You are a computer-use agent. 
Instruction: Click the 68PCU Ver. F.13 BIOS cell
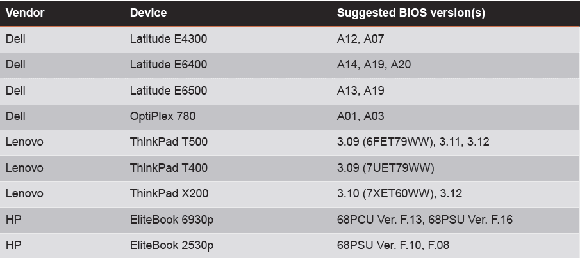[424, 220]
